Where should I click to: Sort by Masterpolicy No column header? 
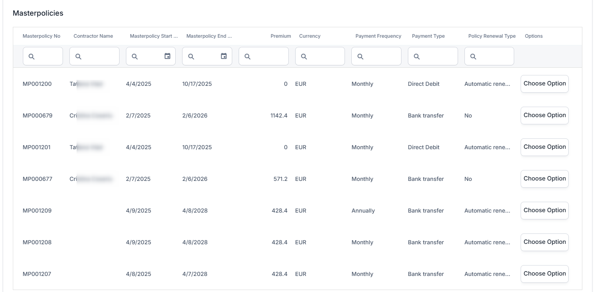[41, 36]
